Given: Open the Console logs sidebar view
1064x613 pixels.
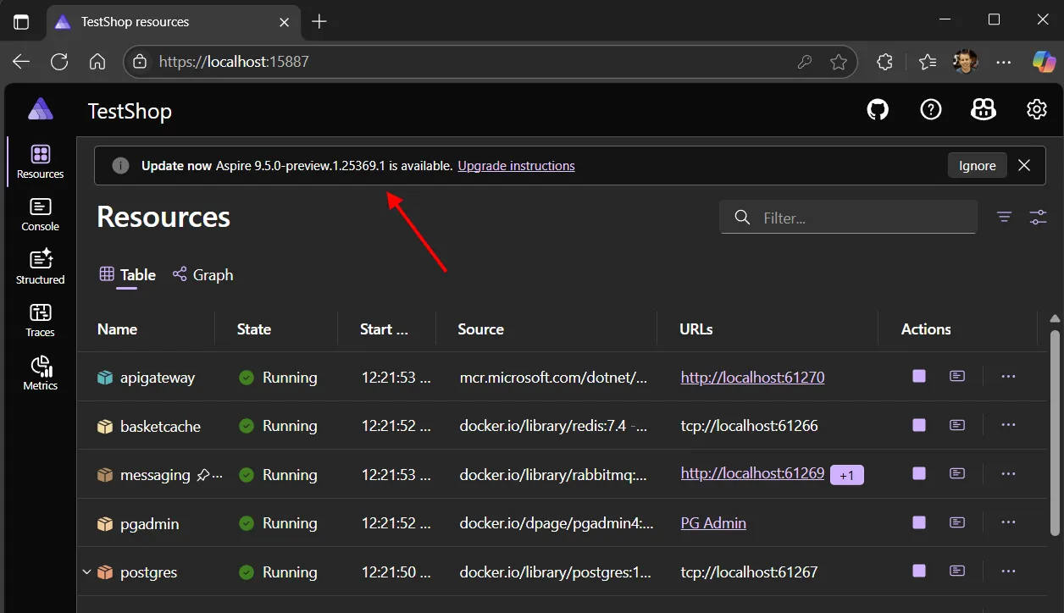Looking at the screenshot, I should (39, 214).
